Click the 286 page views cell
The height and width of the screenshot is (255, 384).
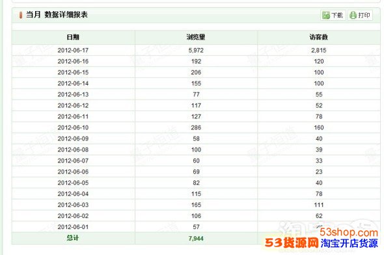pyautogui.click(x=196, y=127)
